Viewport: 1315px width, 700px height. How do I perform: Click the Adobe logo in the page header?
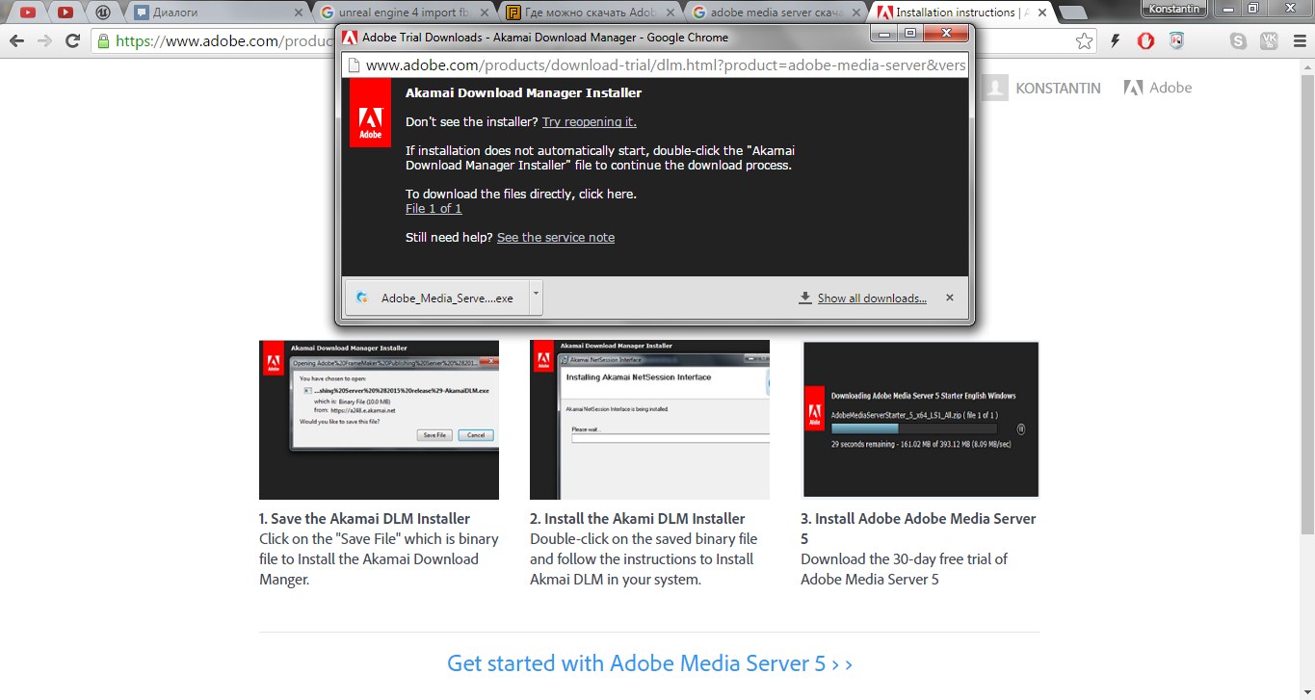(x=1133, y=88)
